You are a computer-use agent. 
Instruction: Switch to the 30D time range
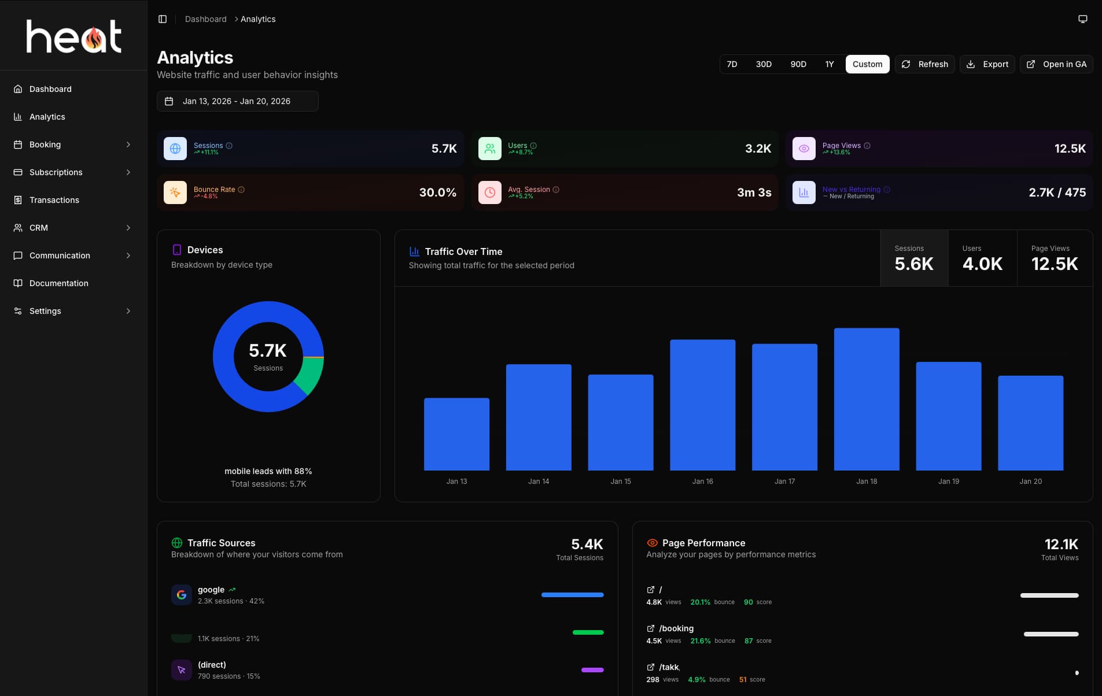(x=764, y=64)
